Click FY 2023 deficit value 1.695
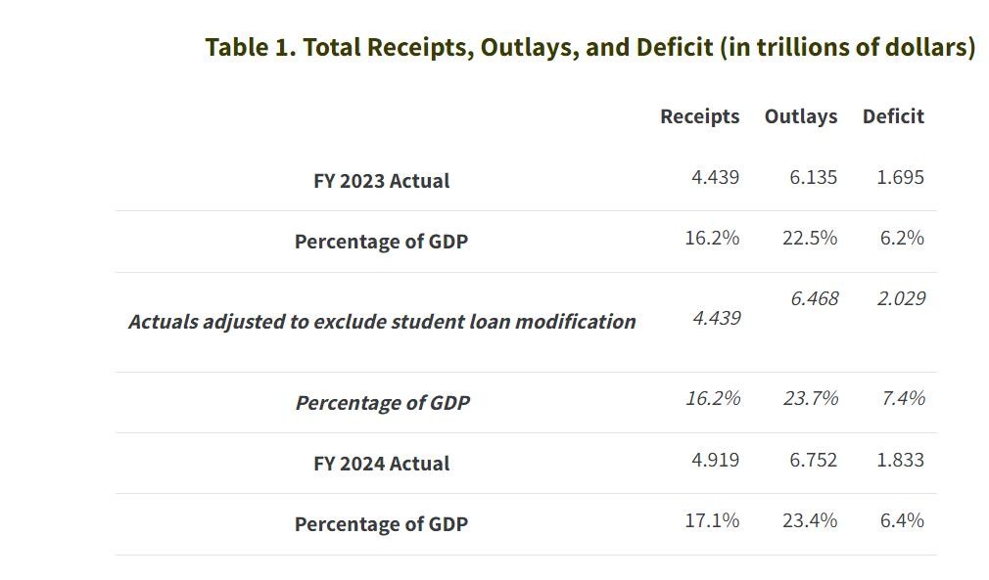The width and height of the screenshot is (989, 580). coord(900,178)
